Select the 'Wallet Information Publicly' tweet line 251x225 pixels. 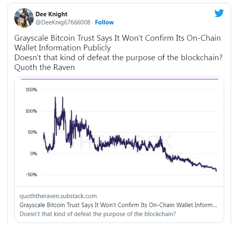[x=62, y=48]
